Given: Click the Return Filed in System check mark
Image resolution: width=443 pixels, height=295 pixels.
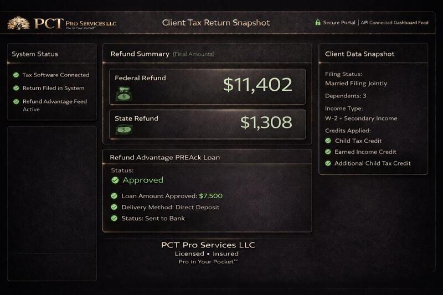Looking at the screenshot, I should [16, 88].
